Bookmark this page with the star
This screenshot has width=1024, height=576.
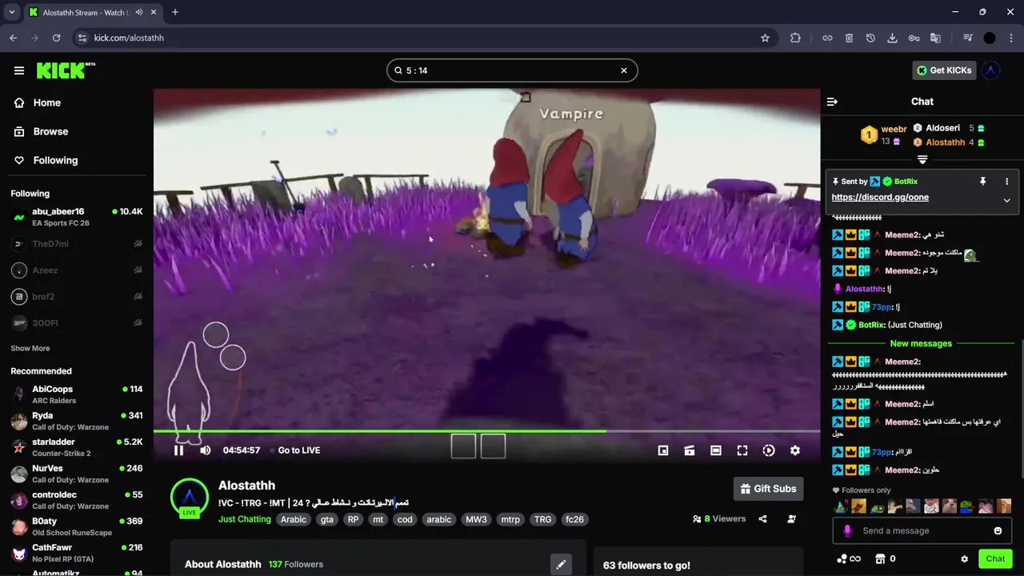pos(765,38)
